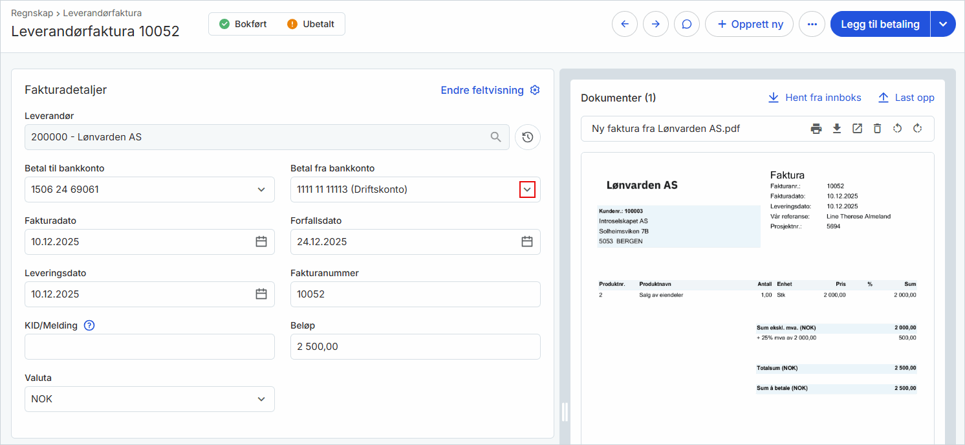Image resolution: width=965 pixels, height=445 pixels.
Task: Click the Legg til betaling button
Action: point(880,24)
